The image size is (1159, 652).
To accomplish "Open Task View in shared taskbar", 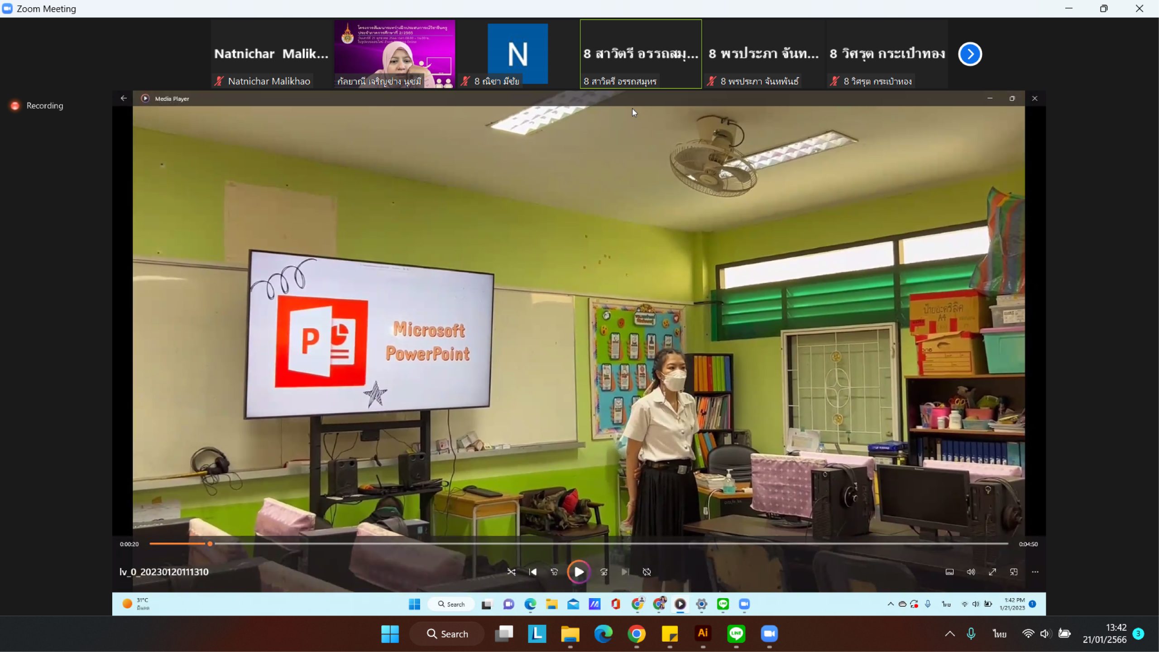I will coord(487,604).
